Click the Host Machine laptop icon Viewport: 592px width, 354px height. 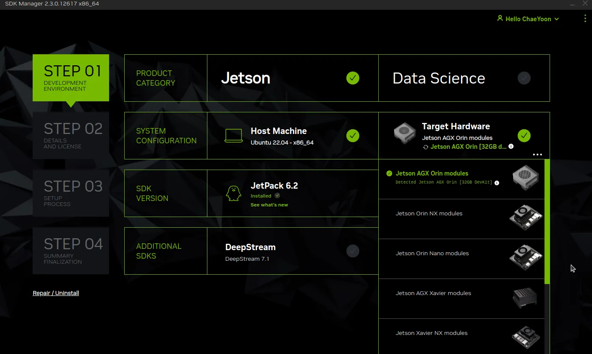[x=234, y=136]
